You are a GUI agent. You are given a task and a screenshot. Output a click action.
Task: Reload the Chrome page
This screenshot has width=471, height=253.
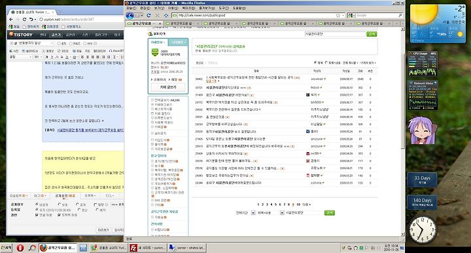pos(24,19)
